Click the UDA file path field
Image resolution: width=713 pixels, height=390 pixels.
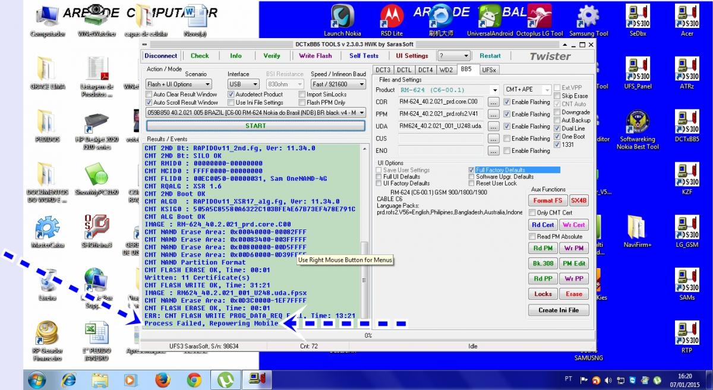click(442, 126)
